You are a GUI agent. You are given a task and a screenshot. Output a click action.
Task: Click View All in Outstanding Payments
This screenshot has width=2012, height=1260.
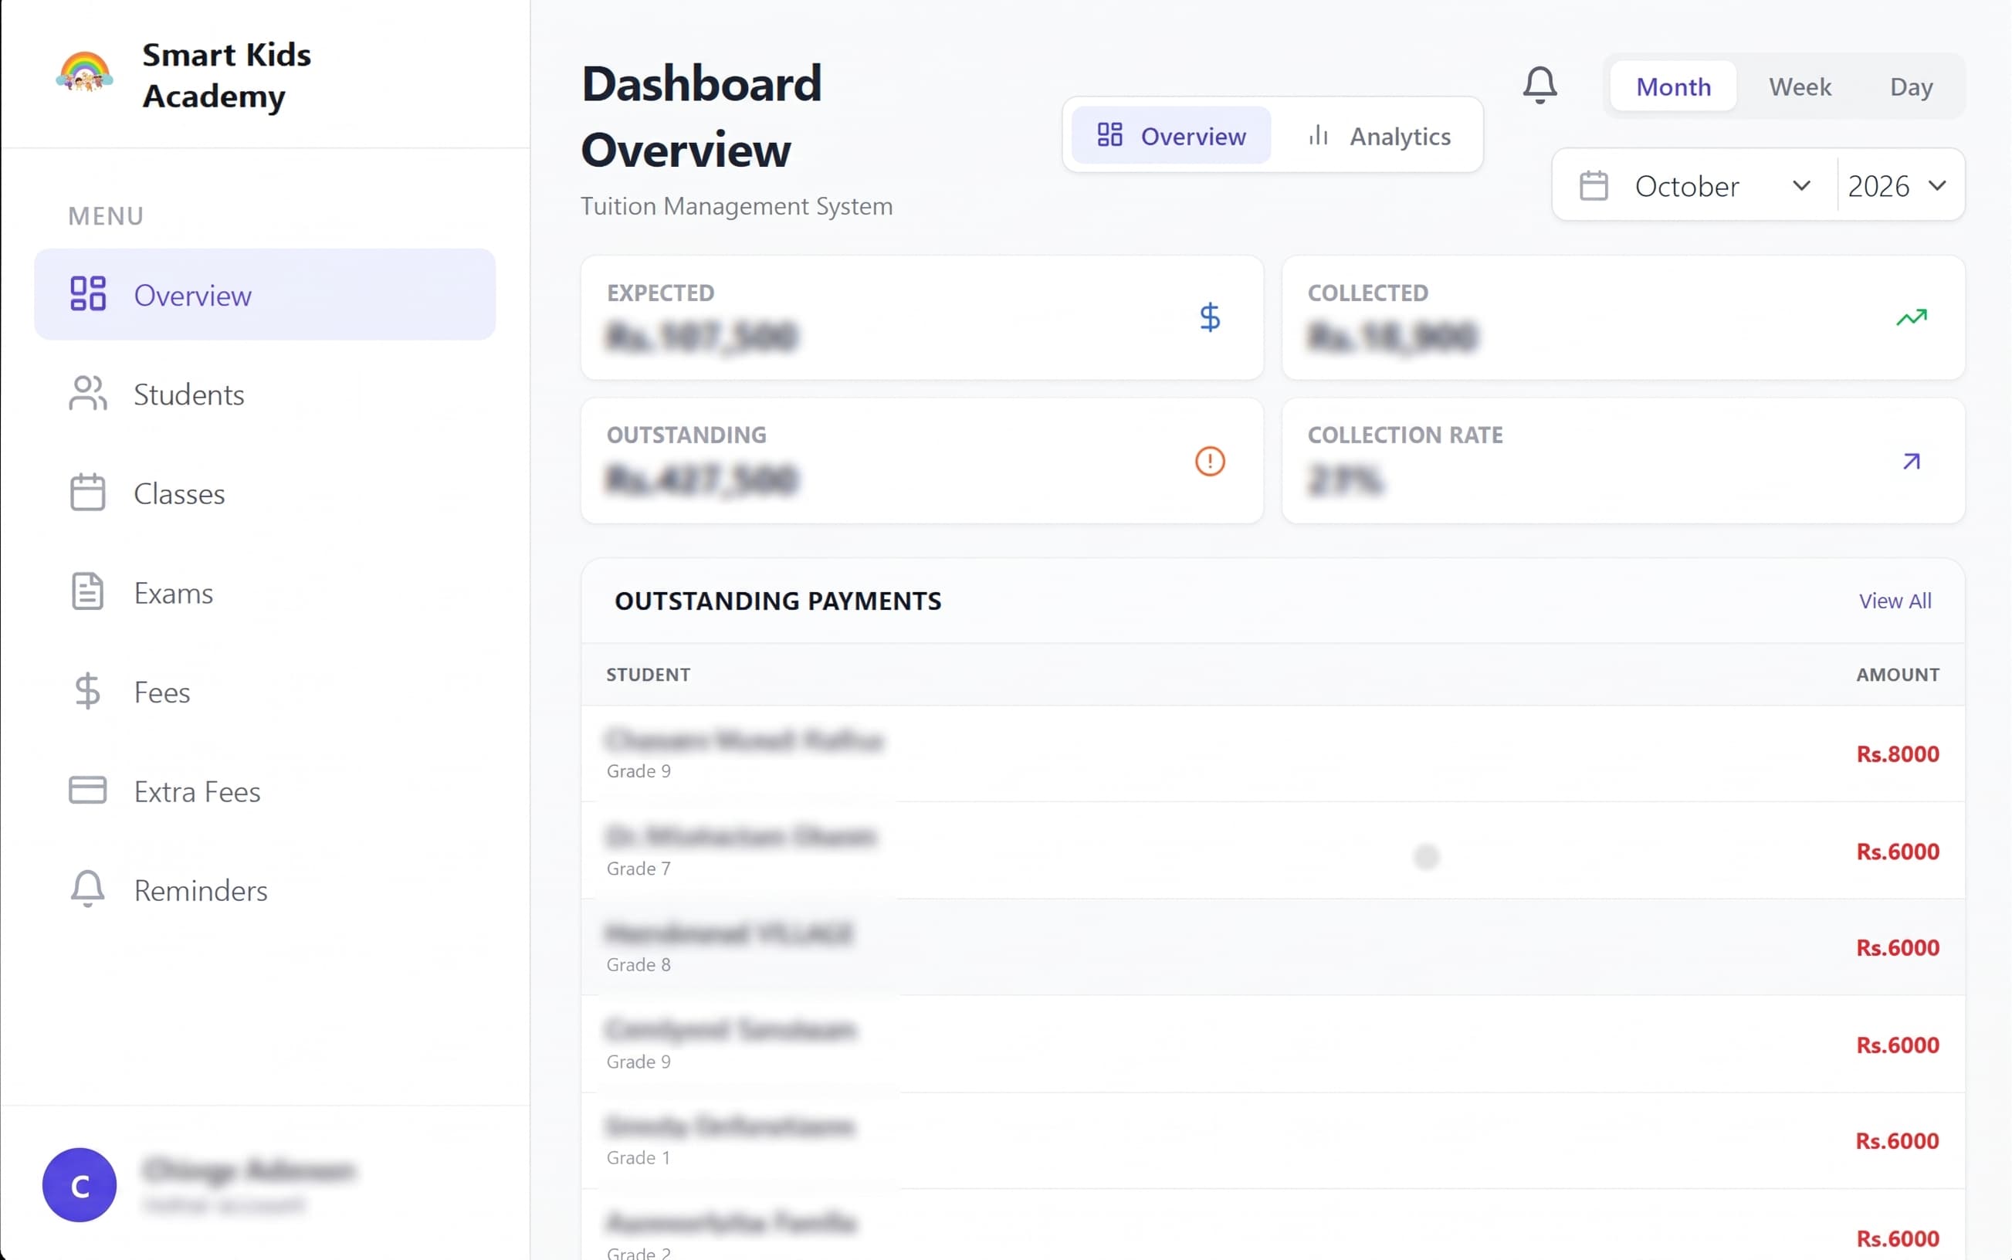(1895, 600)
